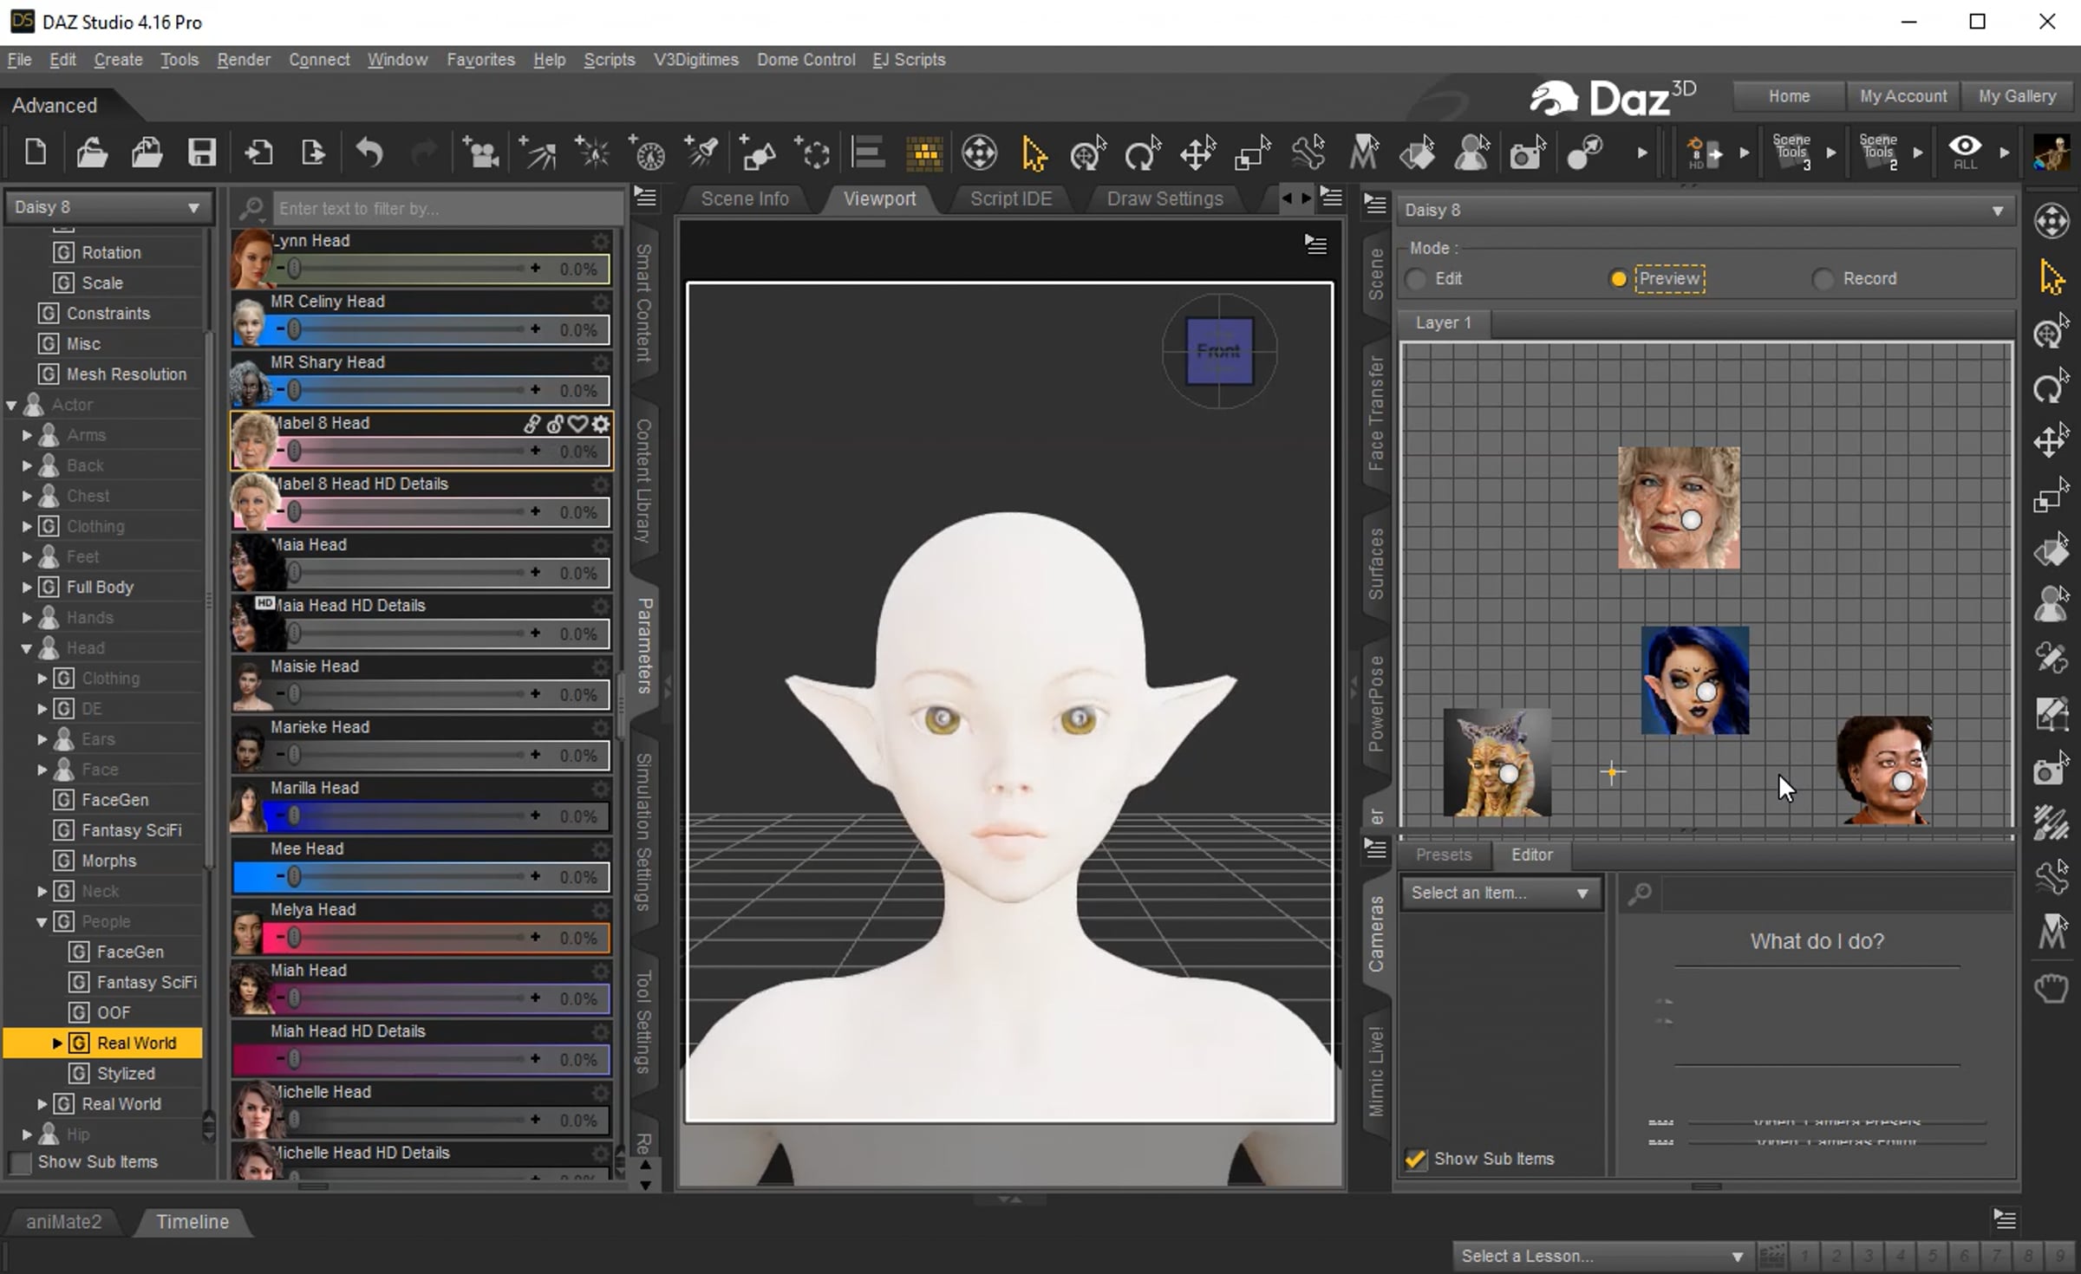
Task: Open the Render menu
Action: click(244, 60)
